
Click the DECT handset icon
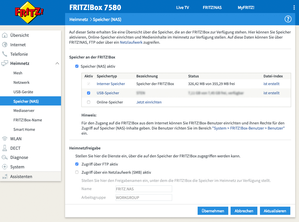tap(5, 148)
